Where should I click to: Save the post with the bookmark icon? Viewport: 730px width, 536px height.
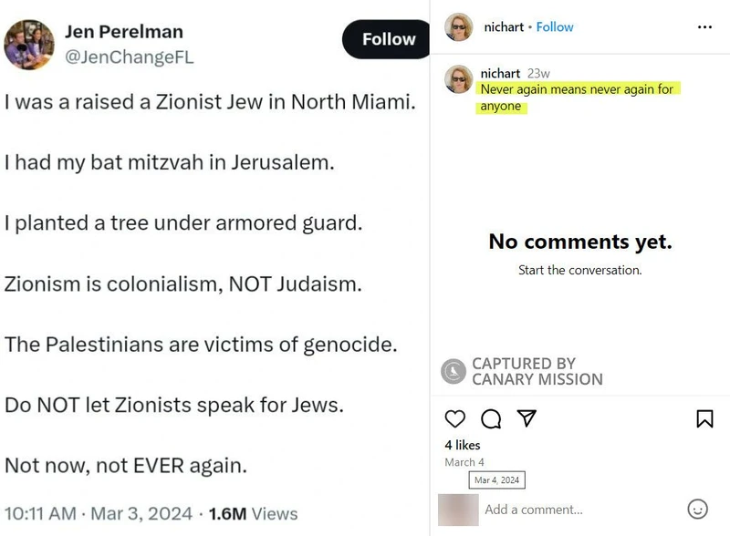pos(704,418)
